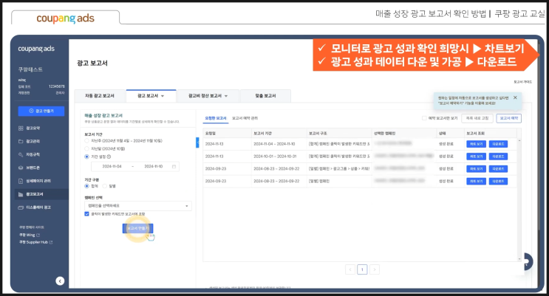This screenshot has width=549, height=296.
Task: Click start date field 2024-11-04
Action: pos(112,167)
